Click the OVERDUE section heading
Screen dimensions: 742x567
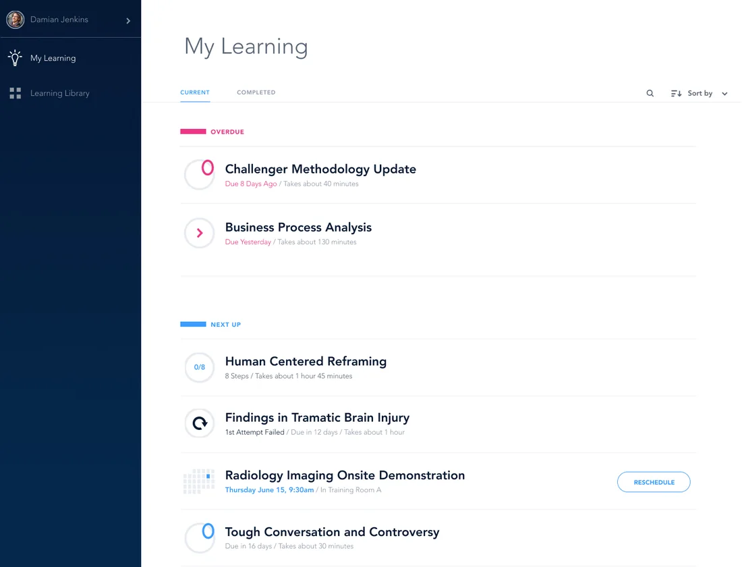[227, 132]
